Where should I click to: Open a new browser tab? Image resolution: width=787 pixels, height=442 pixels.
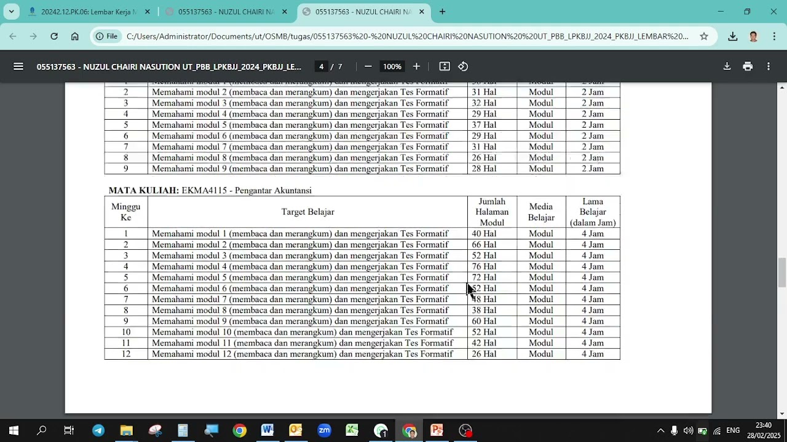(x=442, y=12)
